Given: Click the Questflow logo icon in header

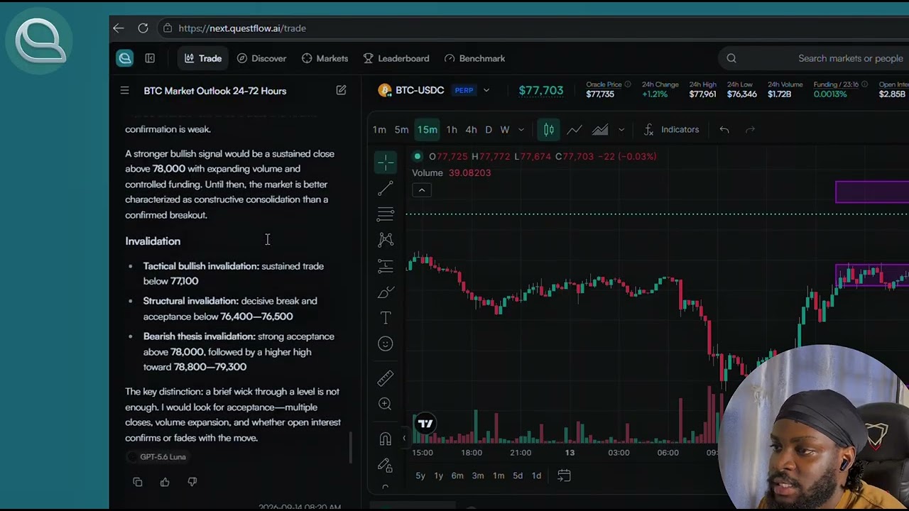Looking at the screenshot, I should point(125,58).
